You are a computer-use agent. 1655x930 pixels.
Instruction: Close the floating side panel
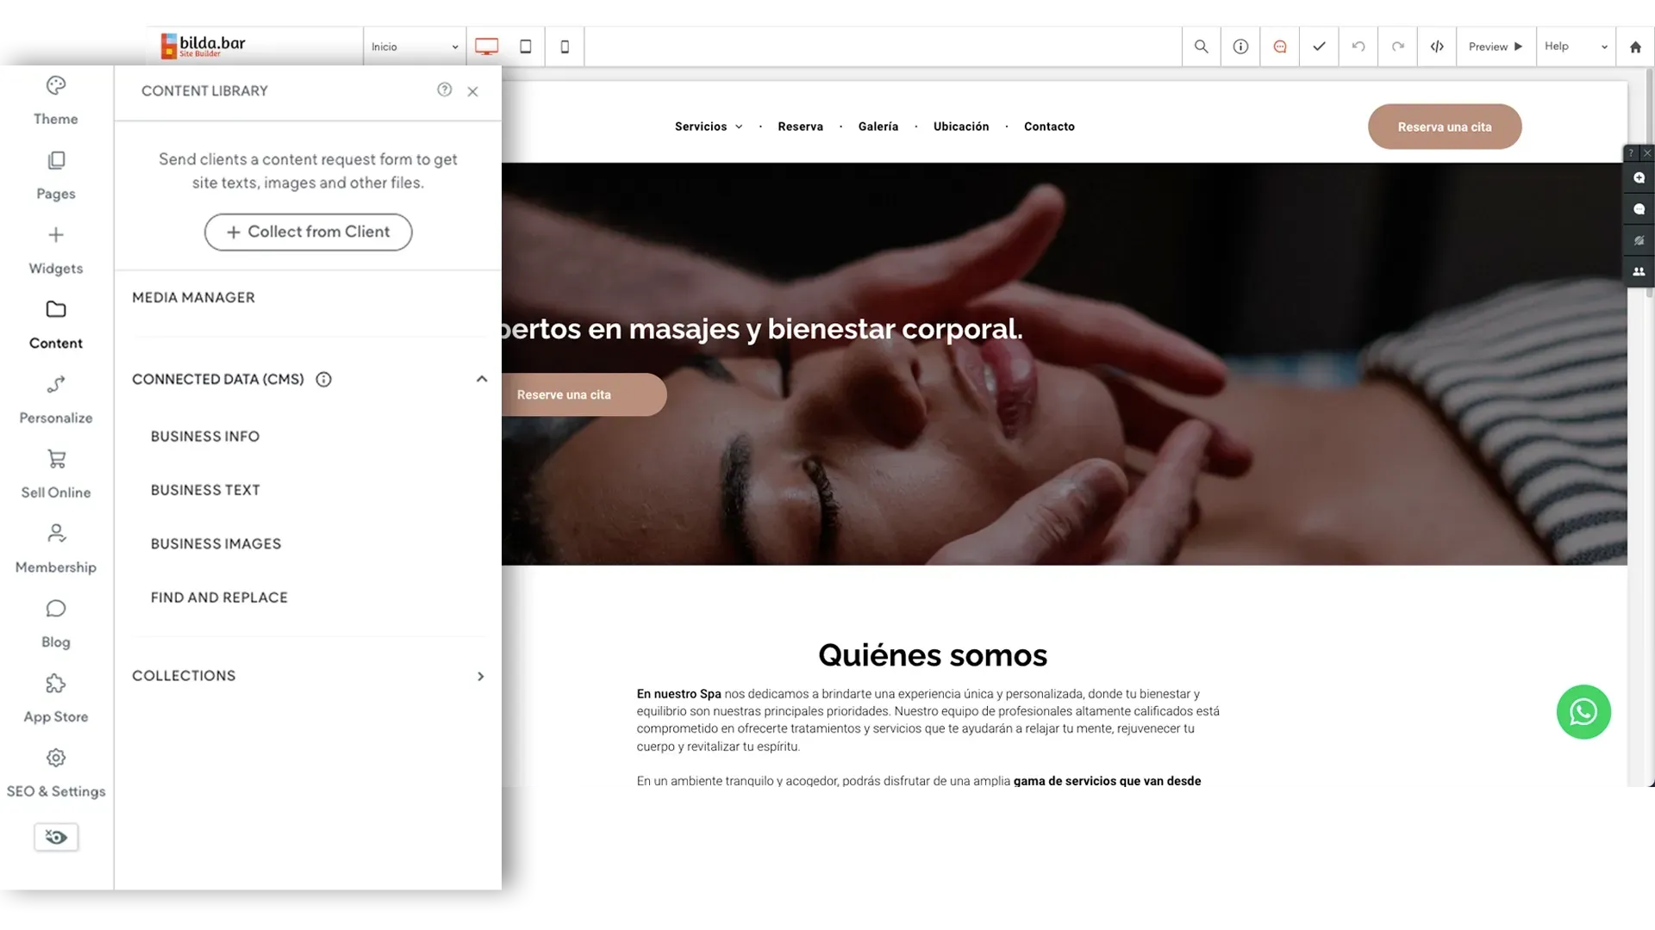click(1646, 153)
